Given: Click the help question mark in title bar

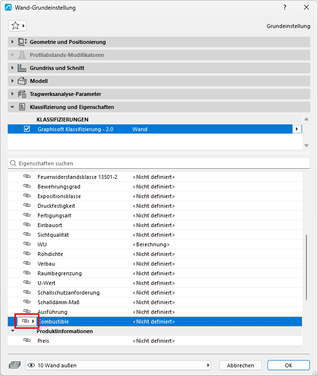Looking at the screenshot, I should coord(285,7).
